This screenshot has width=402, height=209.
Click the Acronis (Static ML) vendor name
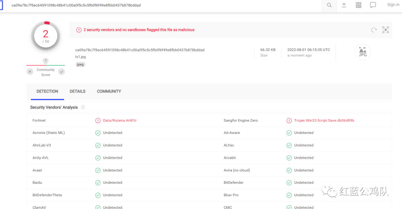(48, 133)
